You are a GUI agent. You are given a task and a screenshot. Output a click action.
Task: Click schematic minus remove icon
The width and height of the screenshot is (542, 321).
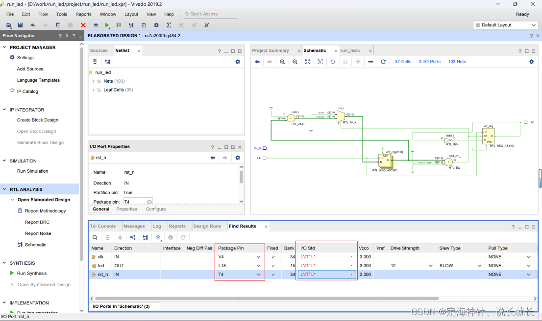(x=370, y=62)
